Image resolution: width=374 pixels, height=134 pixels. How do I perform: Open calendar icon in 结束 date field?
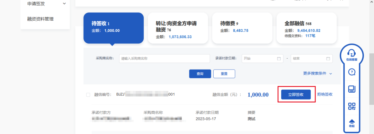[x=328, y=59]
